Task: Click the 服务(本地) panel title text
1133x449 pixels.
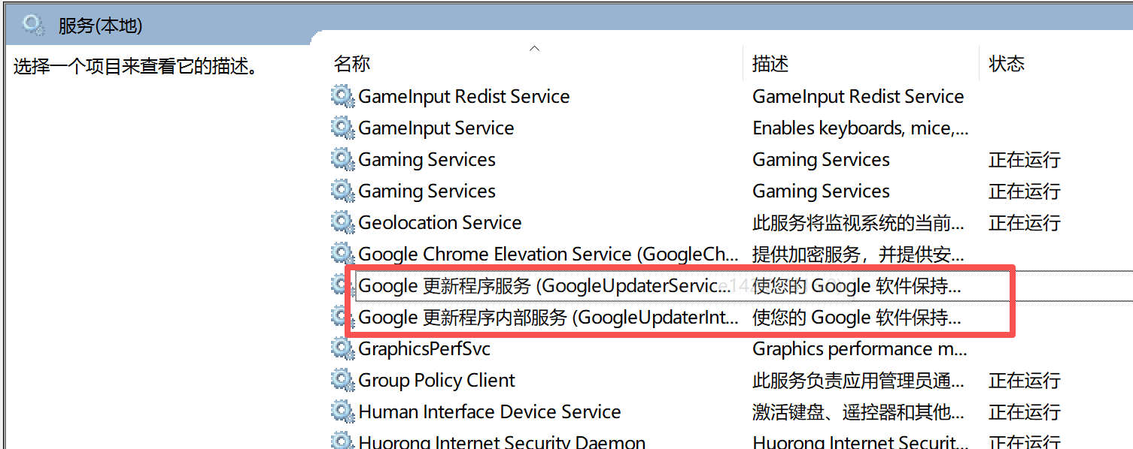Action: point(100,26)
